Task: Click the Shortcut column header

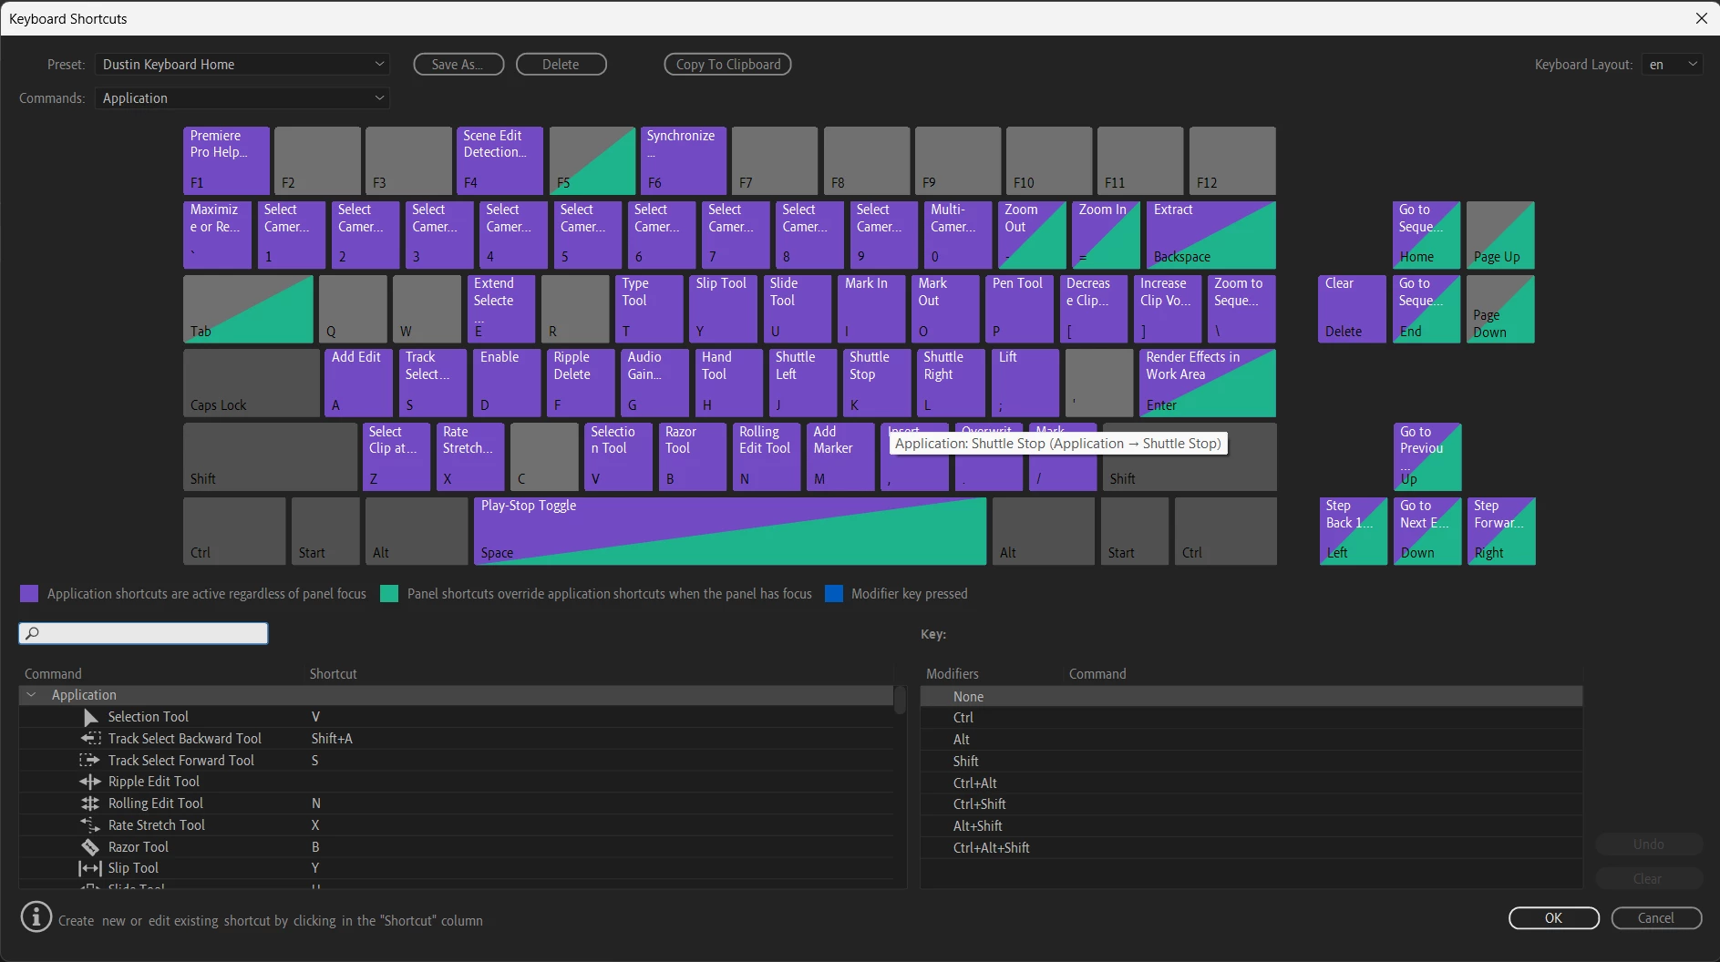Action: click(334, 674)
